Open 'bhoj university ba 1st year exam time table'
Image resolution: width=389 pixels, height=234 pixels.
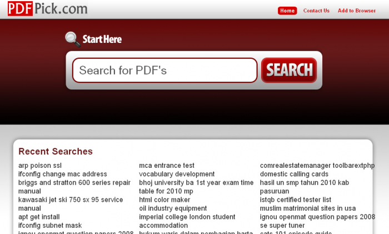(196, 187)
